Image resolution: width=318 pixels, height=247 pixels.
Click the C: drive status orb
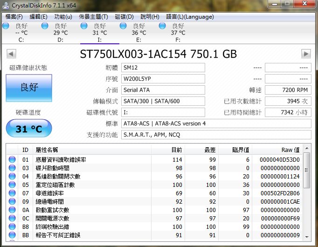[6, 26]
